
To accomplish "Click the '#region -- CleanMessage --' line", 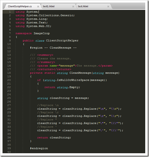I will [x=53, y=48].
